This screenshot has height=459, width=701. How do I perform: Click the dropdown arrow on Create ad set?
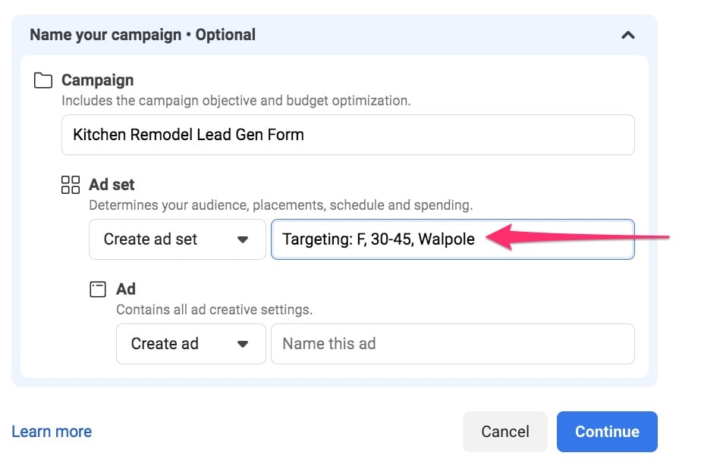(244, 239)
